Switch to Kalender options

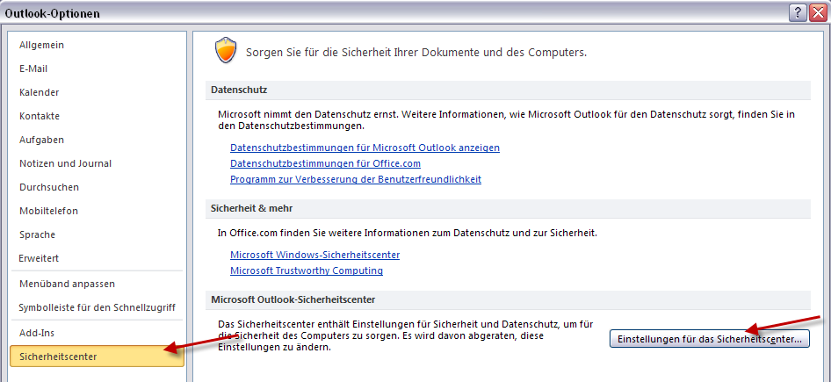point(39,92)
